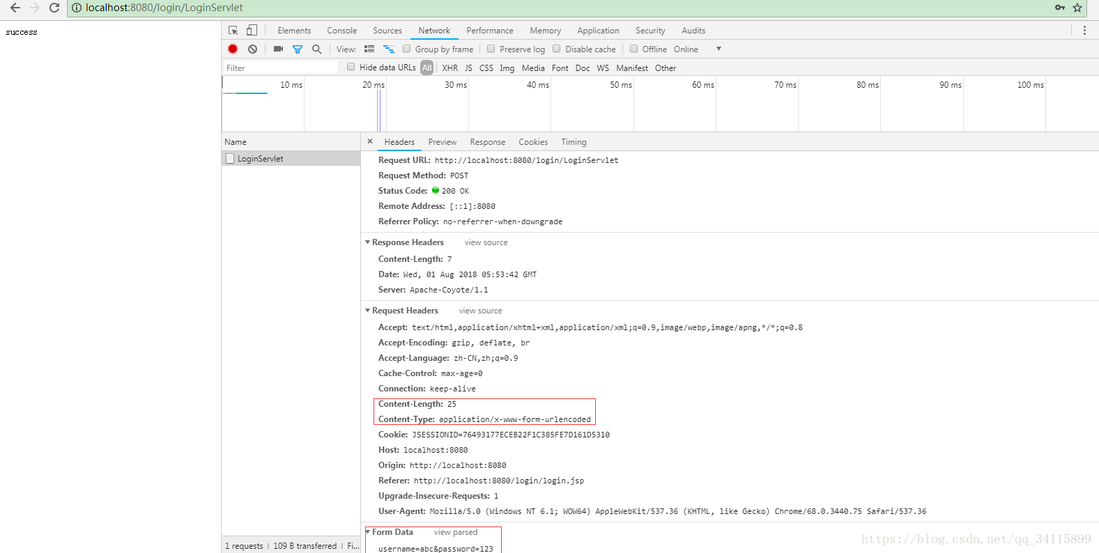Viewport: 1099px width, 553px height.
Task: Open the Response detail tab
Action: [488, 142]
